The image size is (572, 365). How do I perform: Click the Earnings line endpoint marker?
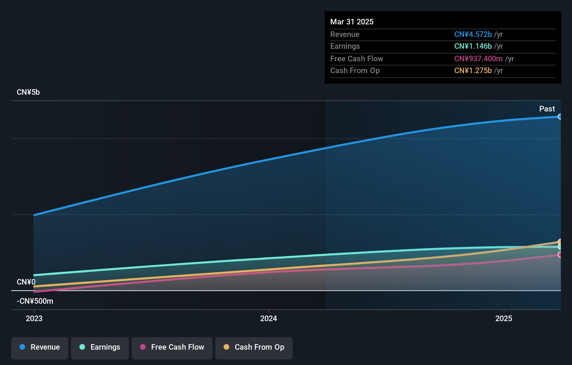point(560,247)
